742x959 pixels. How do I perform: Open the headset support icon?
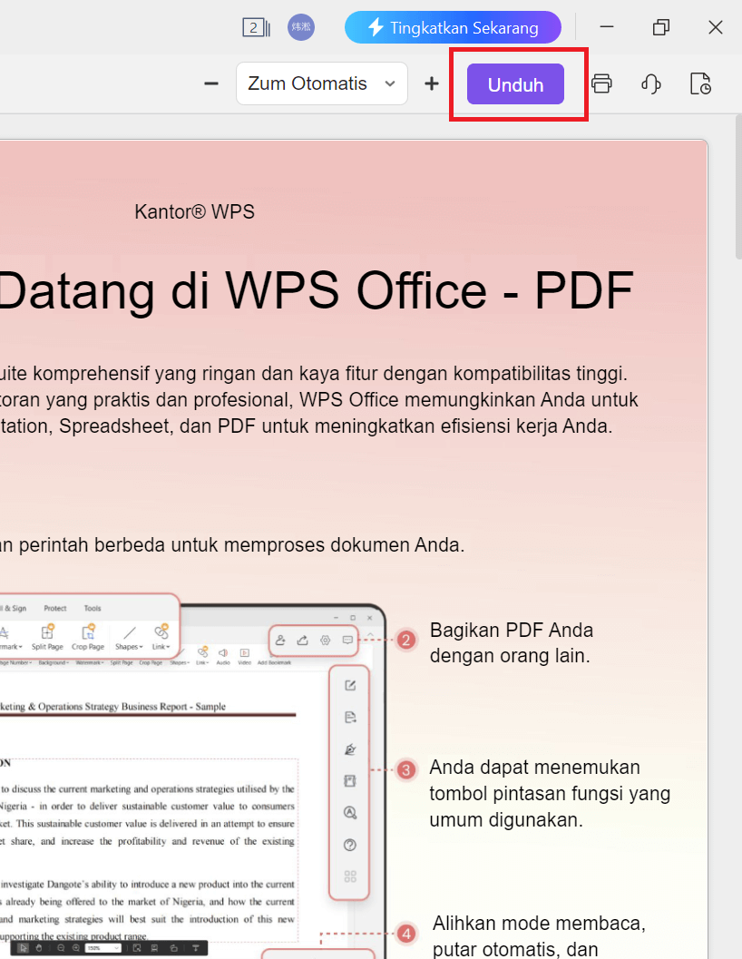click(x=651, y=83)
